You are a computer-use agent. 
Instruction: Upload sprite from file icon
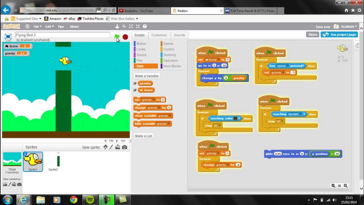coord(118,147)
